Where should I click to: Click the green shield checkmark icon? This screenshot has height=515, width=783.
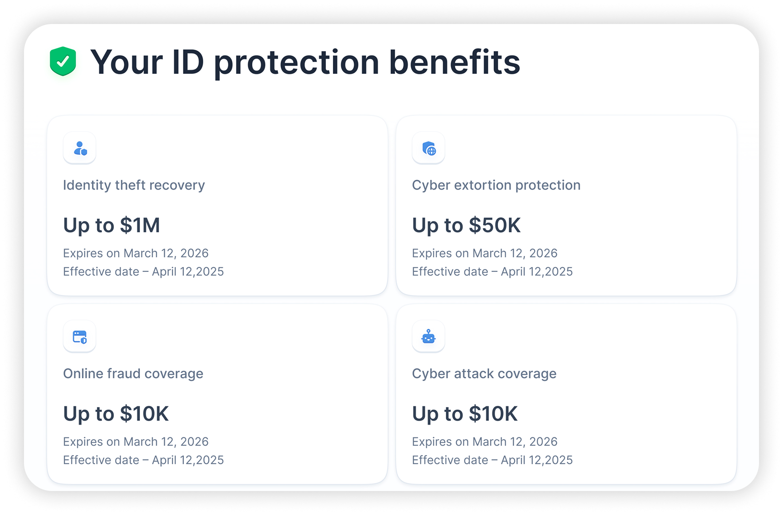[63, 61]
